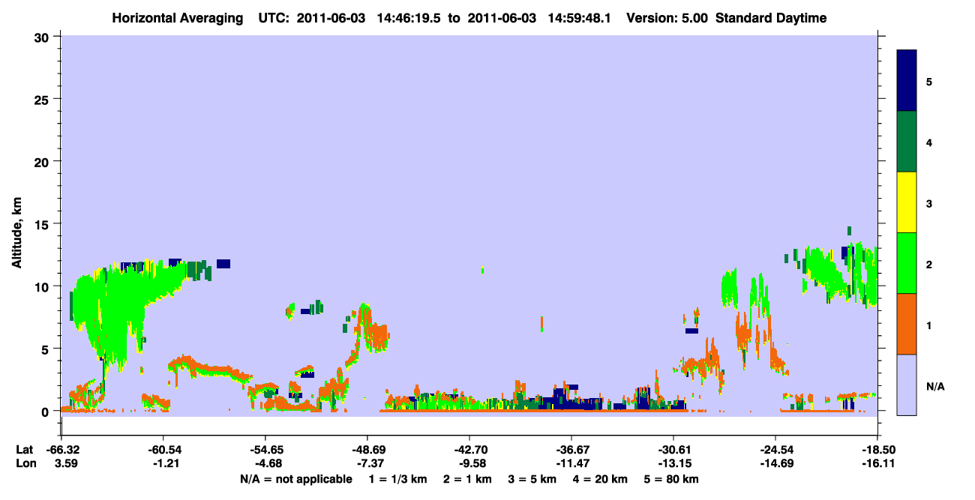Click the bright green colorbar segment labeled 2
The width and height of the screenshot is (975, 500).
click(x=907, y=263)
